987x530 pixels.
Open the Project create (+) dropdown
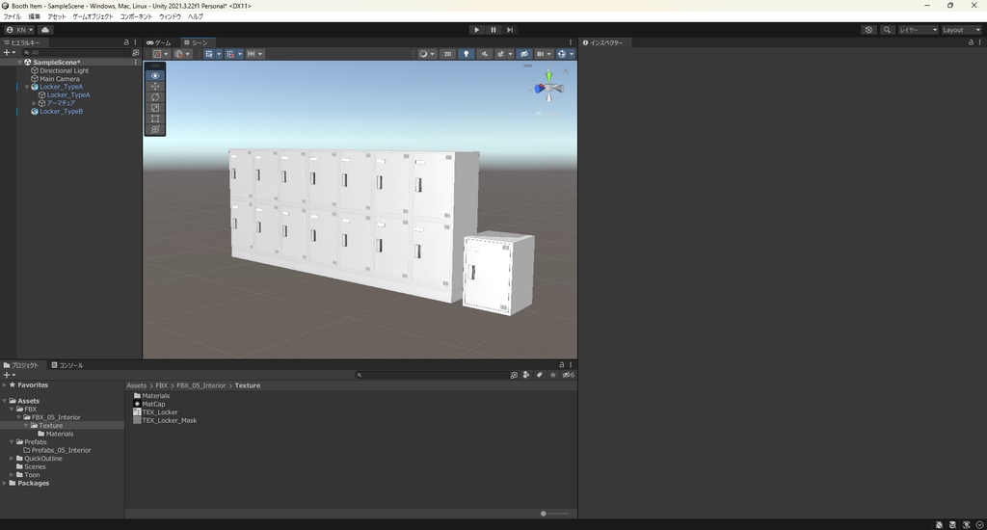pyautogui.click(x=10, y=375)
